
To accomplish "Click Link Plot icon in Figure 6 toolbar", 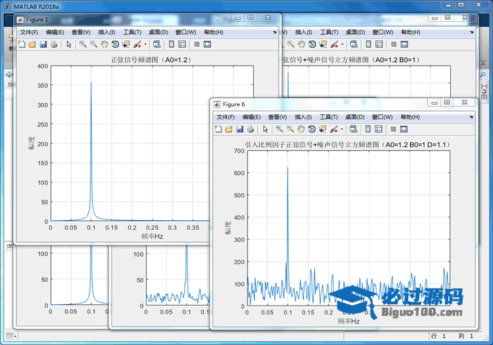I will pos(353,129).
